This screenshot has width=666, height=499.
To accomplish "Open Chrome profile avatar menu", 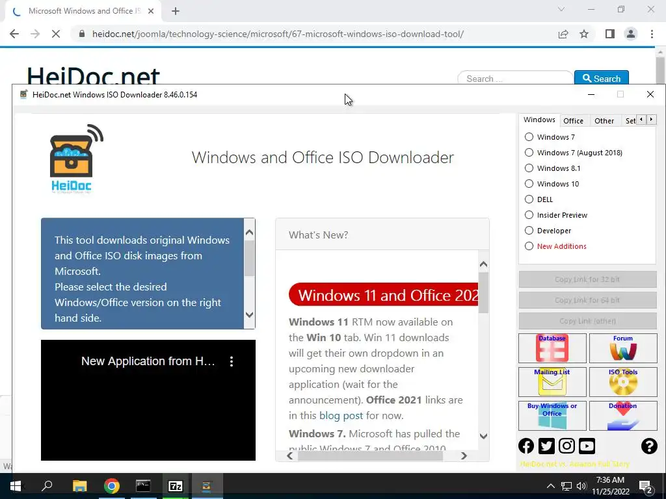I will click(631, 34).
